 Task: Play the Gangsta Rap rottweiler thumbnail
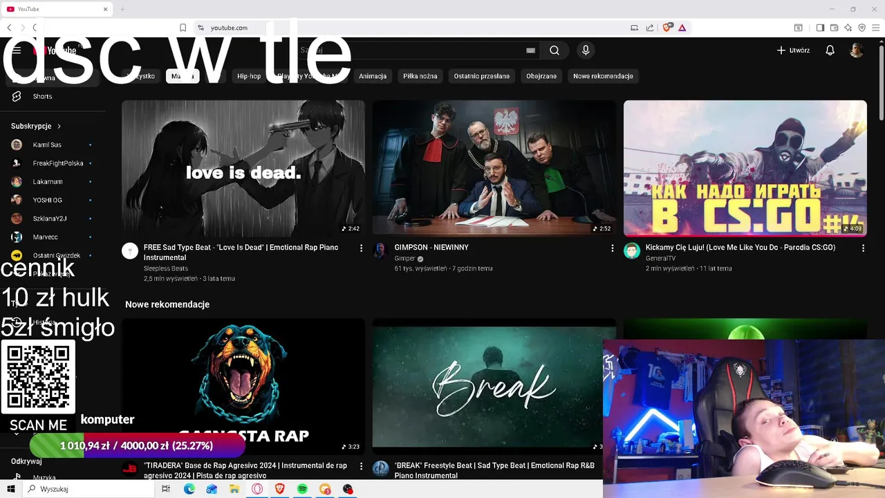(x=243, y=385)
